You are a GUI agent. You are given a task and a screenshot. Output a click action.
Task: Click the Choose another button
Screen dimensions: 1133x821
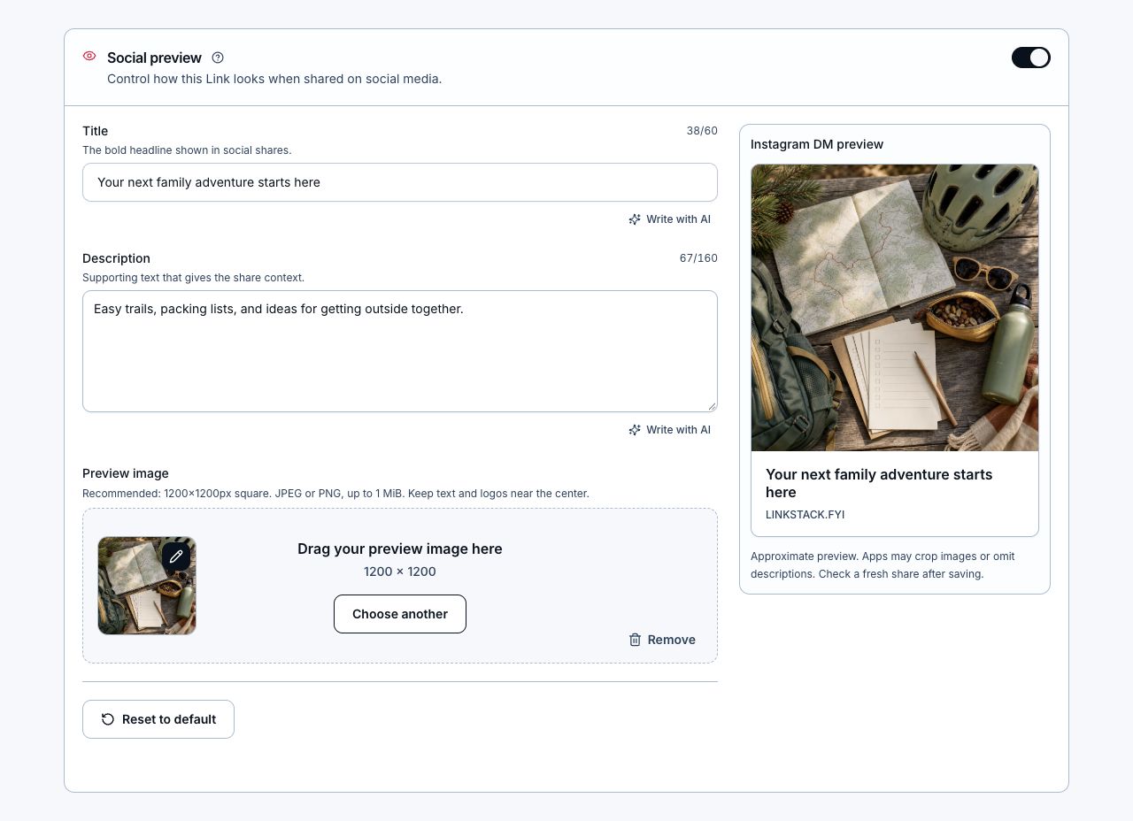tap(400, 614)
